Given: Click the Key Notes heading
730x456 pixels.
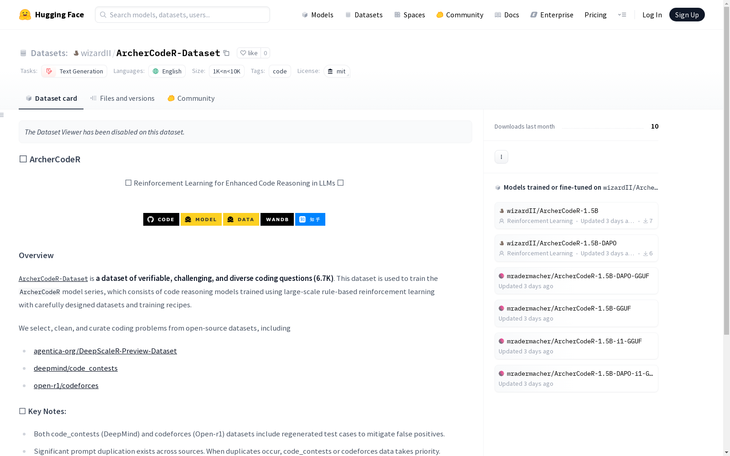Looking at the screenshot, I should [x=42, y=411].
